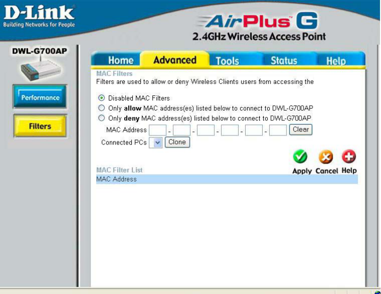Open the Help tab

(336, 60)
